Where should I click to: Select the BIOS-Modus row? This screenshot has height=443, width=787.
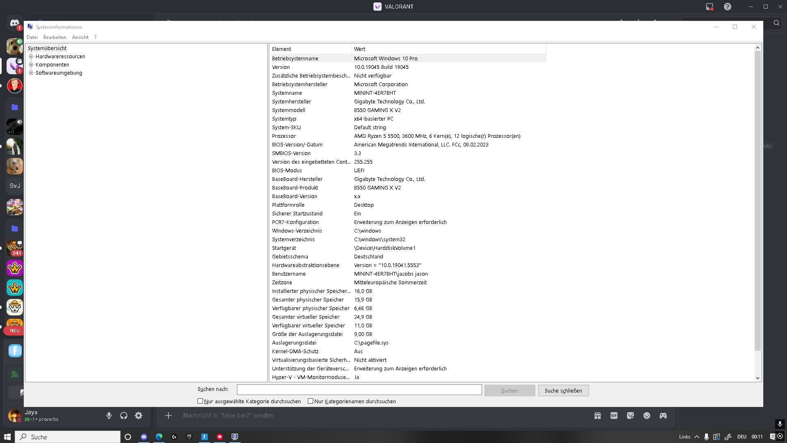tap(408, 170)
